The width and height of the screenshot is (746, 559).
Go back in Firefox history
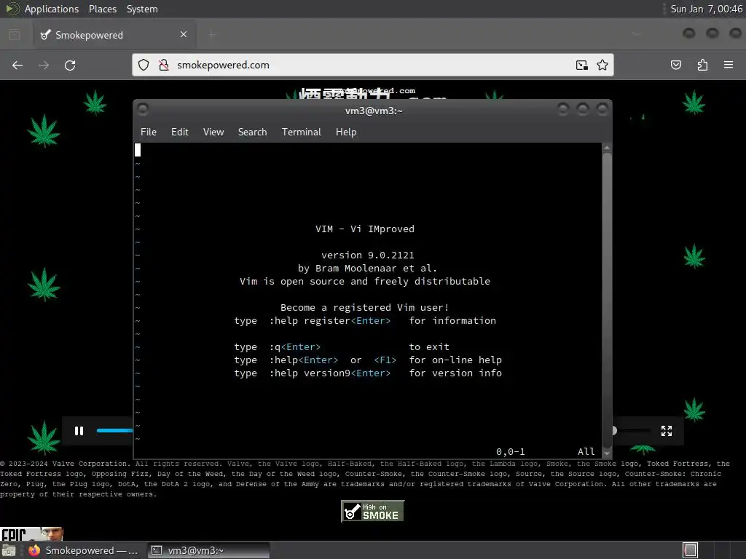(17, 65)
